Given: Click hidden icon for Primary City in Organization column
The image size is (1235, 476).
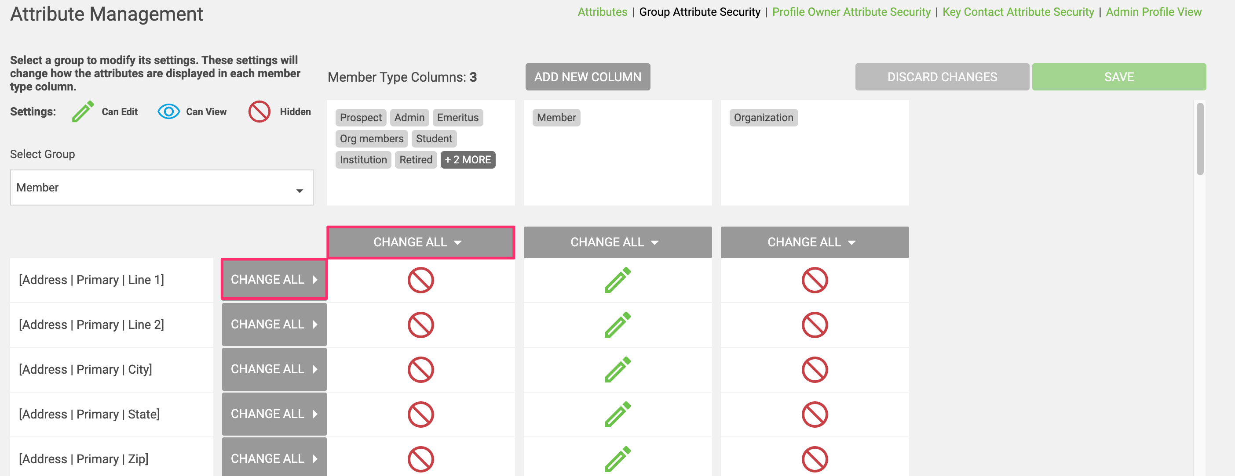Looking at the screenshot, I should tap(815, 370).
